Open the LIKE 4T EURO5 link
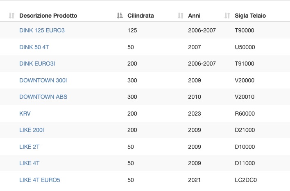 coord(40,180)
